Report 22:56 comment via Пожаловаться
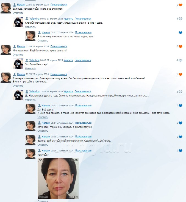The height and width of the screenshot is (202, 186). click(59, 5)
